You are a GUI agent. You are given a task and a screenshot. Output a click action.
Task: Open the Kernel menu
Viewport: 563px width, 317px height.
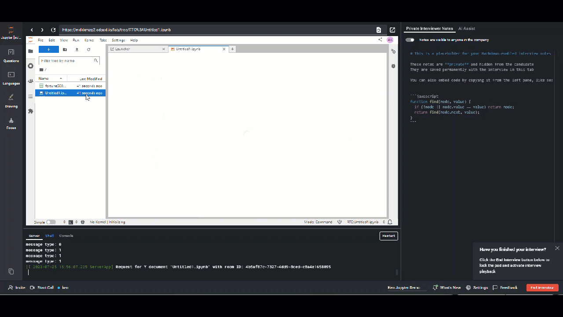click(x=89, y=41)
